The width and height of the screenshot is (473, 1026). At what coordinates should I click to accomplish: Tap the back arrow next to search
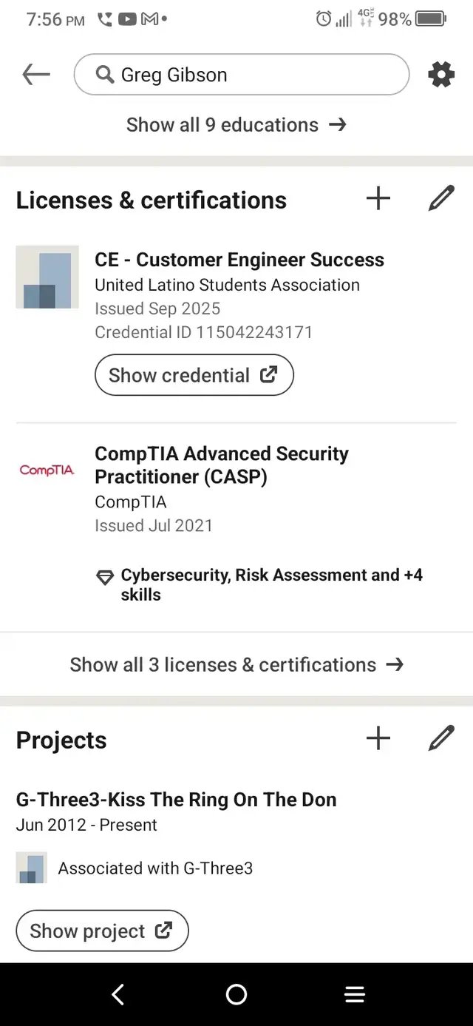[35, 74]
